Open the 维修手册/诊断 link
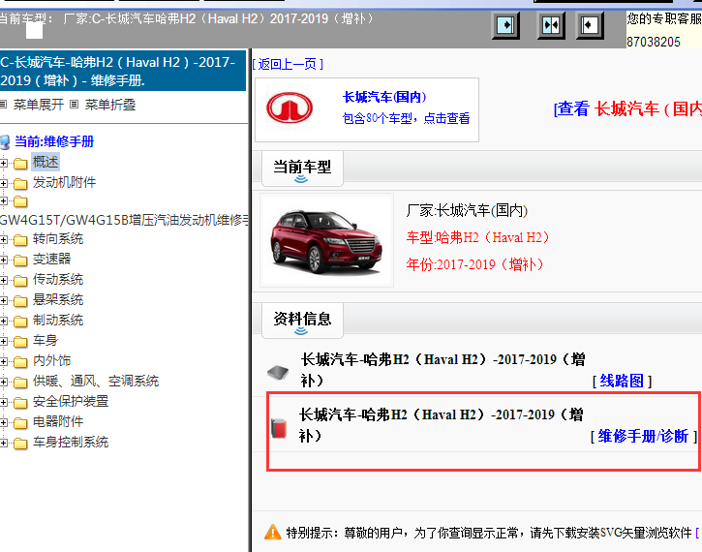702x552 pixels. 643,436
